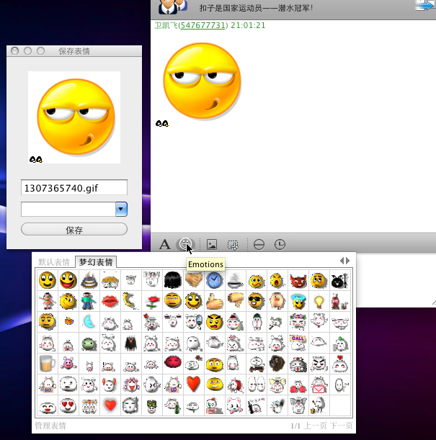436x440 pixels.
Task: Click the contact avatar in chat header
Action: coord(173,7)
